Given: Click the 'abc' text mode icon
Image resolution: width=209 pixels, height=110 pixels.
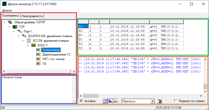Looking at the screenshot, I should click(x=116, y=101).
